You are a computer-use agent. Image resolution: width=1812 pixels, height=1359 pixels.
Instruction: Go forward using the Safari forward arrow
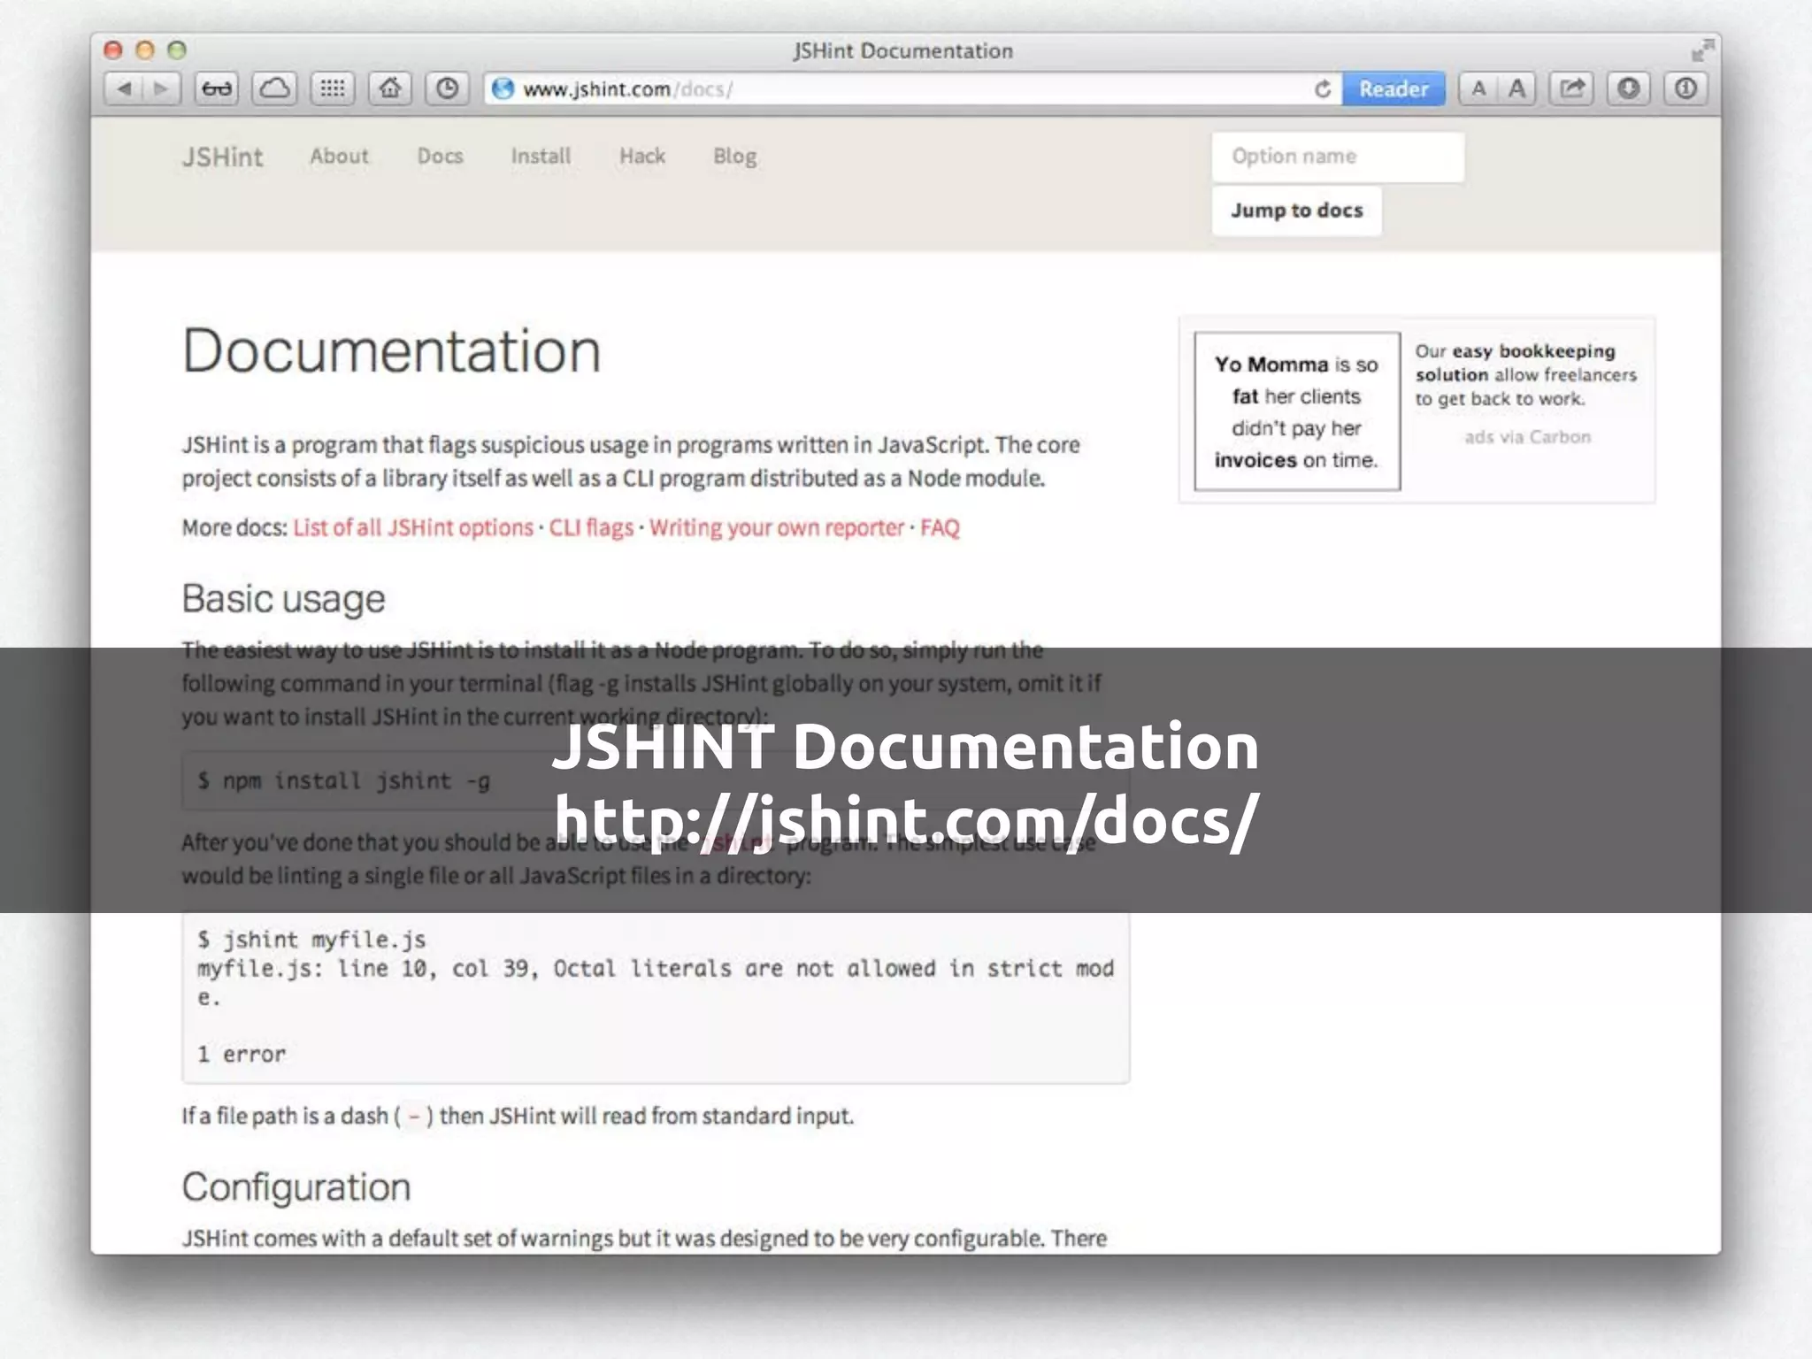162,88
